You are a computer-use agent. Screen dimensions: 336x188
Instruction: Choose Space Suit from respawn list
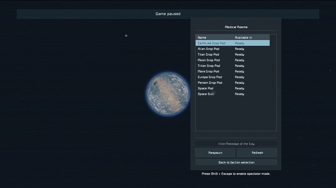(206, 94)
